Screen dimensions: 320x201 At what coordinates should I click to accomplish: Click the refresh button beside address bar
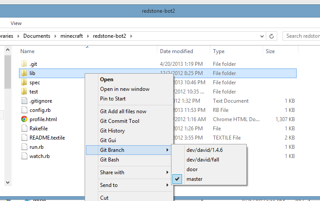tap(272, 36)
